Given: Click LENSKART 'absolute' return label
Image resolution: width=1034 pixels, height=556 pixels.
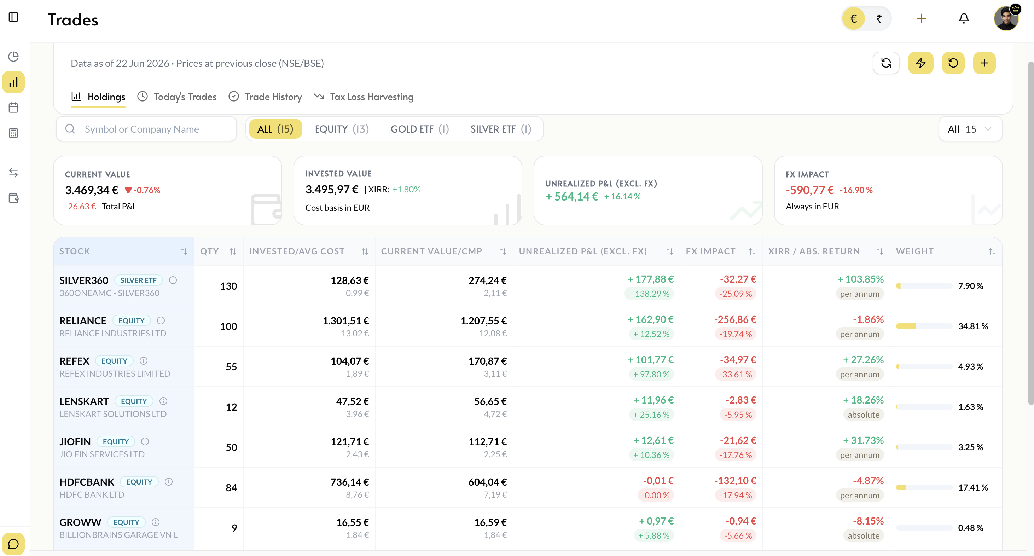Looking at the screenshot, I should [864, 415].
